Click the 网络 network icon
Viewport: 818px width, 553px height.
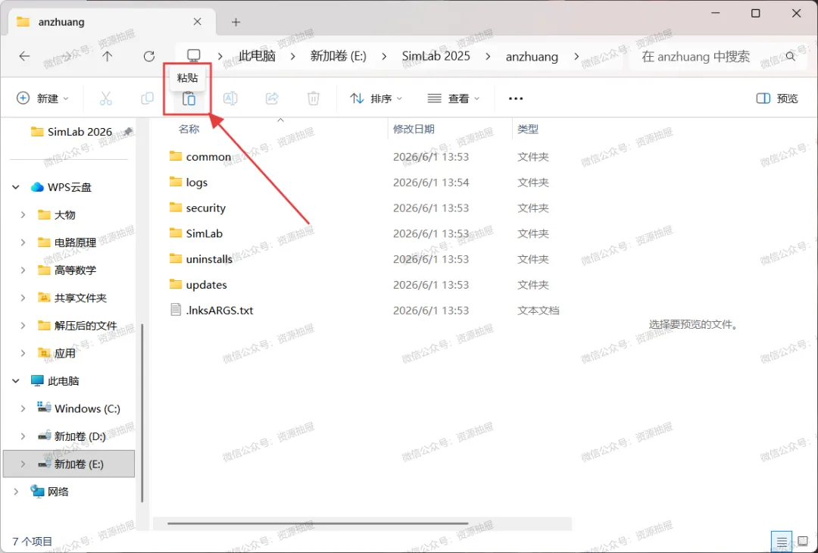coord(38,492)
